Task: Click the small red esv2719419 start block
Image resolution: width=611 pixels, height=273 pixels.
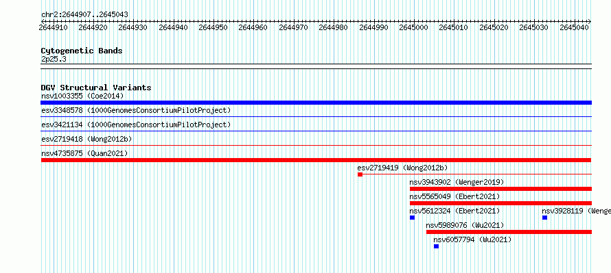Action: coord(360,174)
